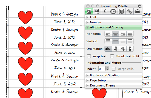Click the Indent stepper arrows
Viewport: 151px width, 98px height.
[x=107, y=69]
